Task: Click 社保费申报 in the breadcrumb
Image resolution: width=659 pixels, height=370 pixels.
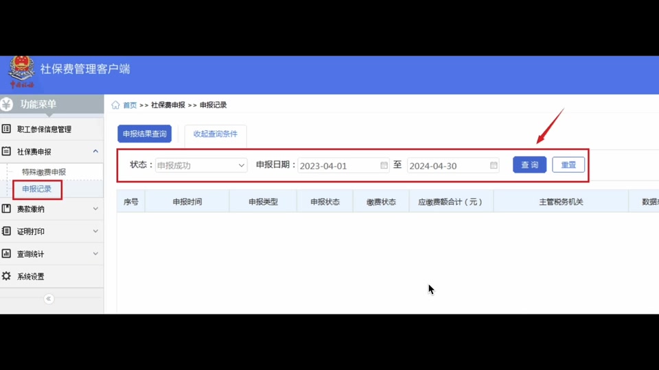Action: [x=168, y=105]
